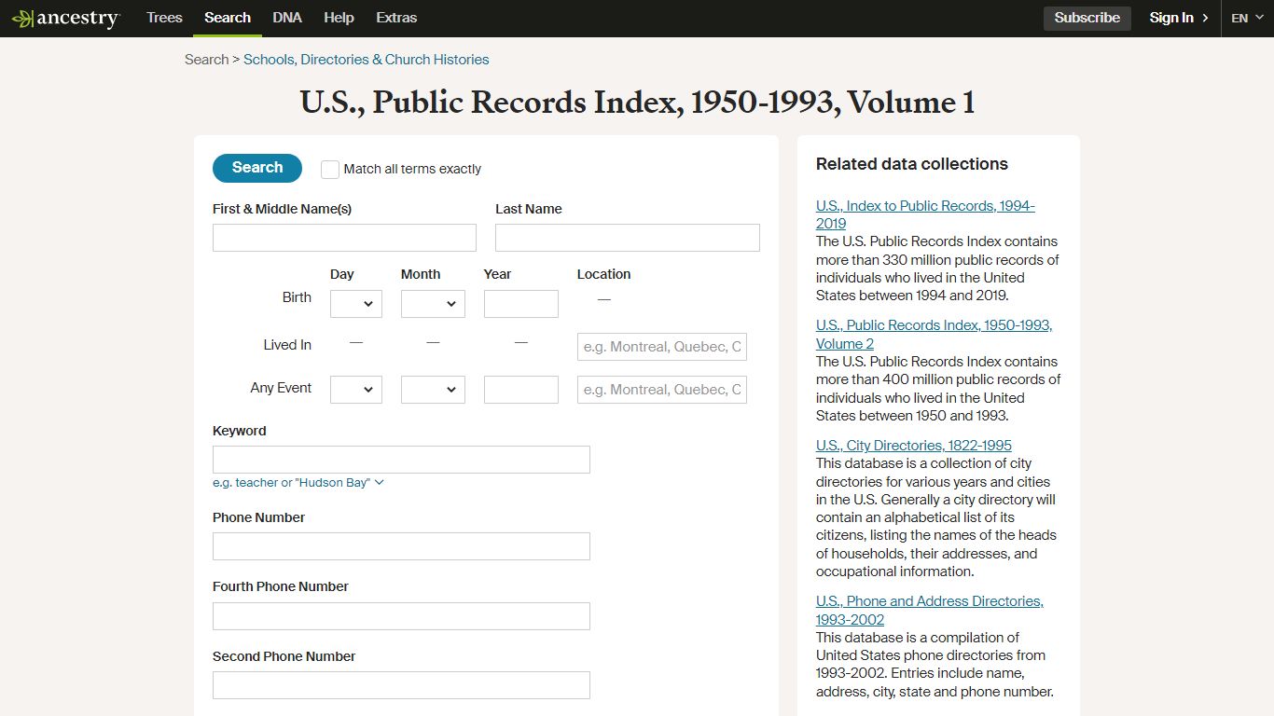1274x716 pixels.
Task: Click the Subscribe button
Action: pos(1087,18)
